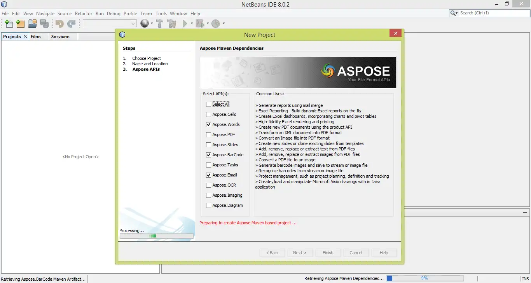Click the New File toolbar icon
531x283 pixels.
coord(8,24)
